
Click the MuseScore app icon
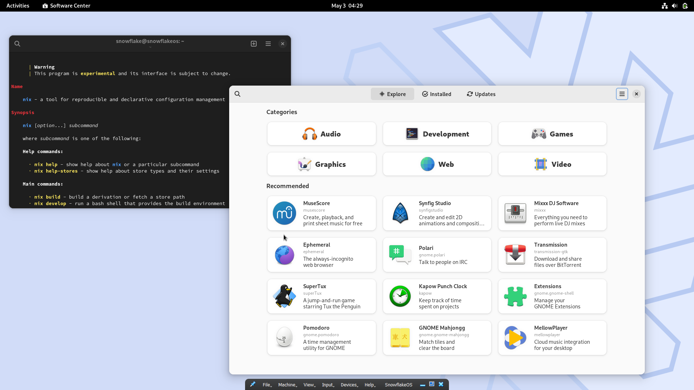point(284,213)
